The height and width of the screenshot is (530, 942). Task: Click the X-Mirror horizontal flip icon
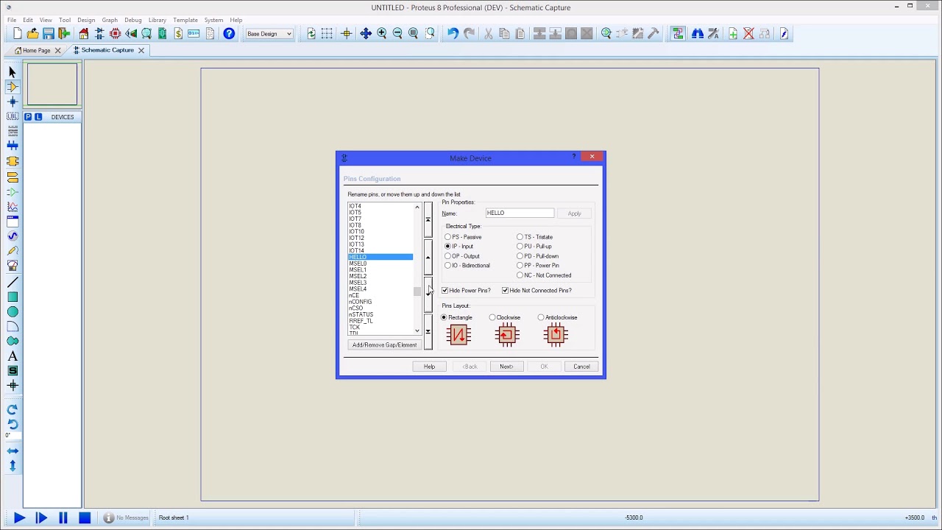(x=13, y=451)
